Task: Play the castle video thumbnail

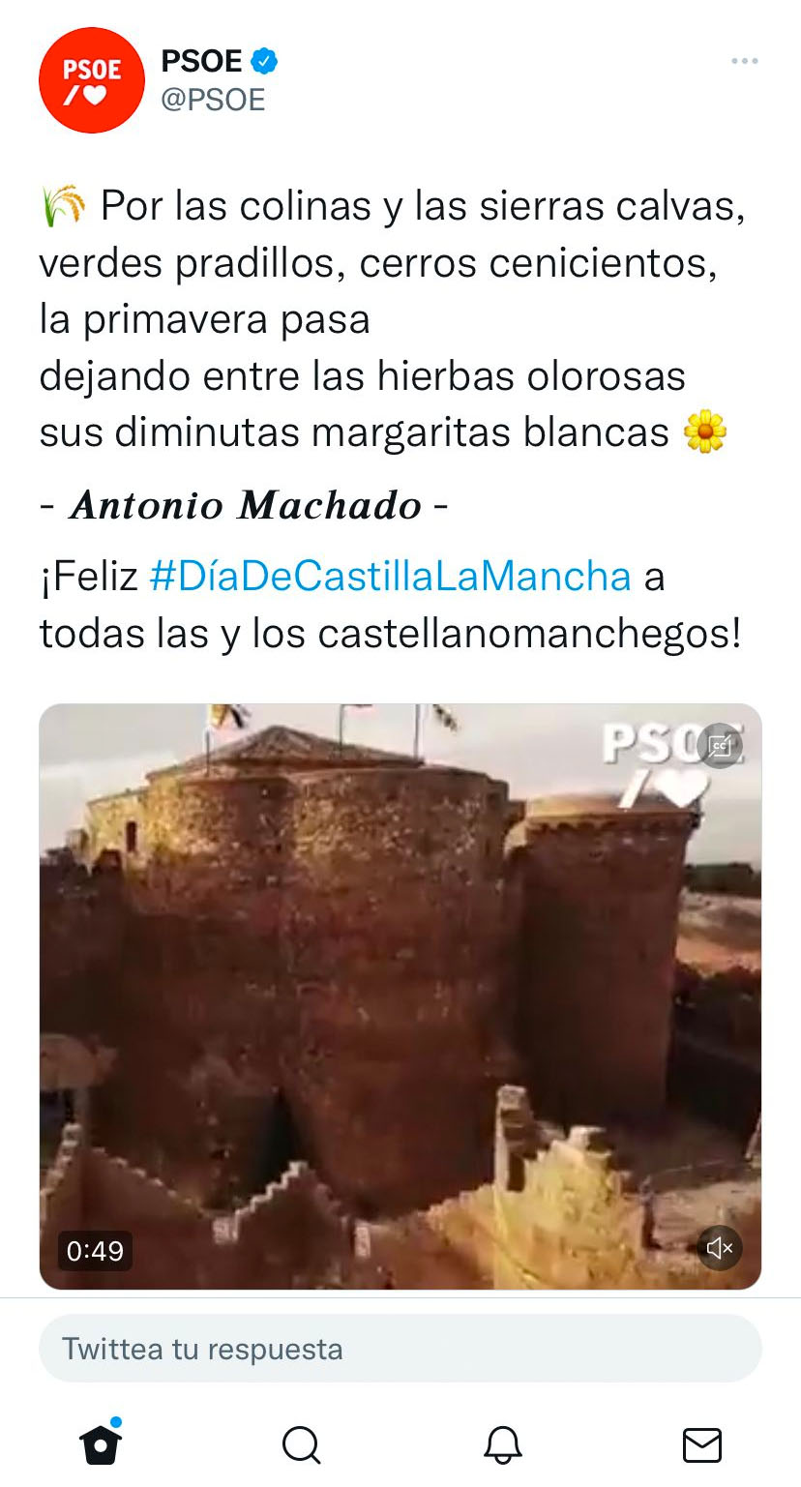Action: [400, 996]
